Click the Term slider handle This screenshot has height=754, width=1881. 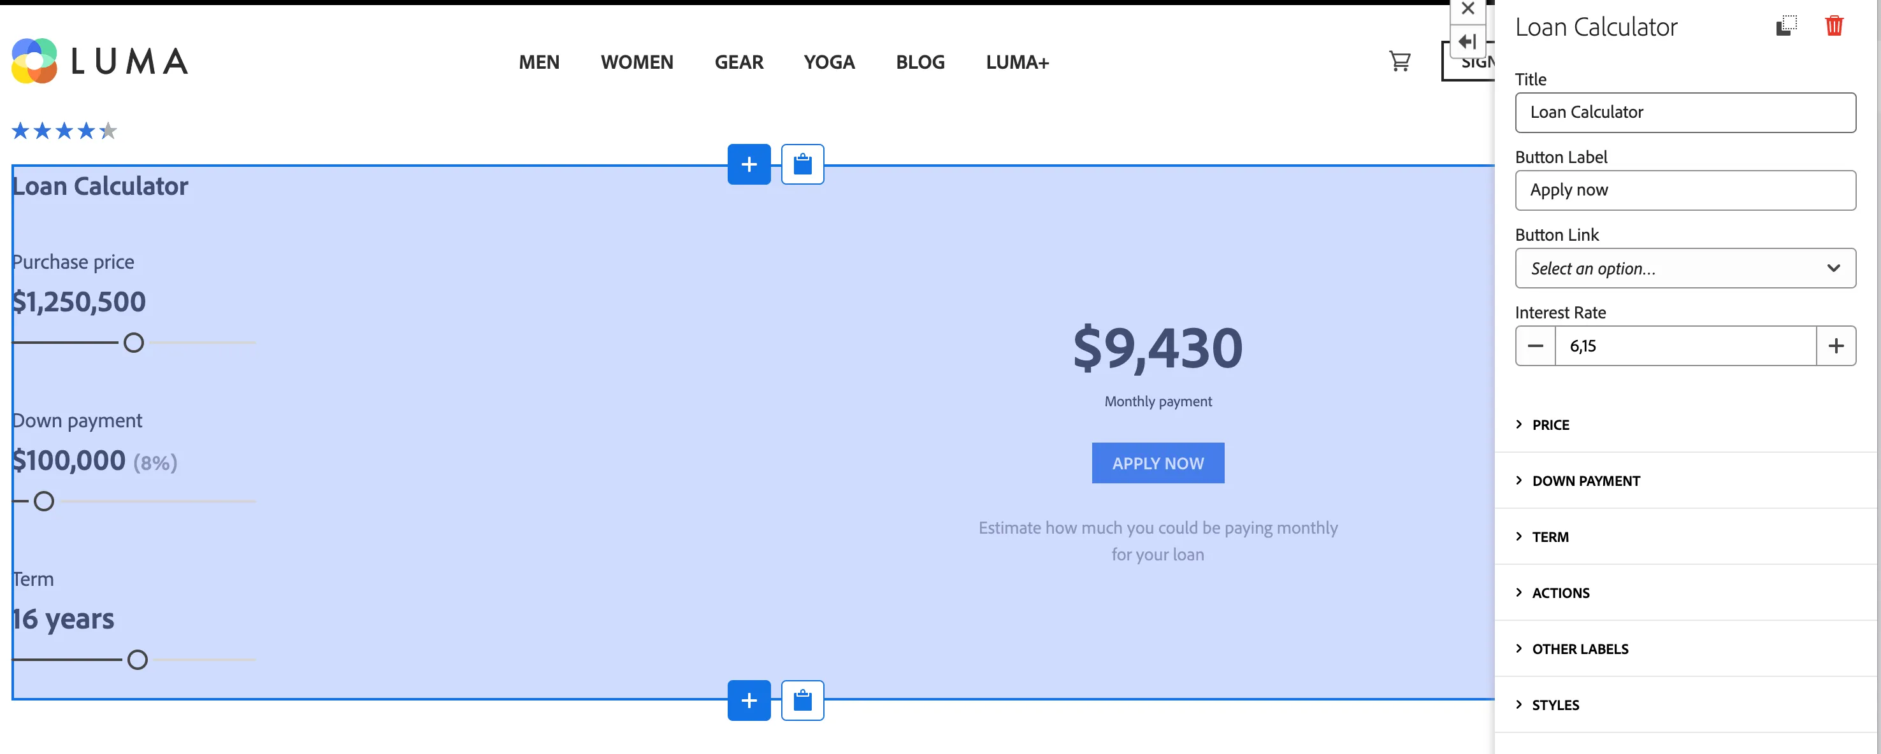(x=137, y=660)
